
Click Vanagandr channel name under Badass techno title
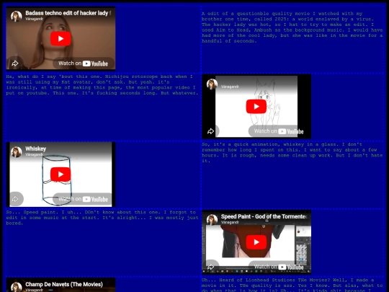coord(35,19)
